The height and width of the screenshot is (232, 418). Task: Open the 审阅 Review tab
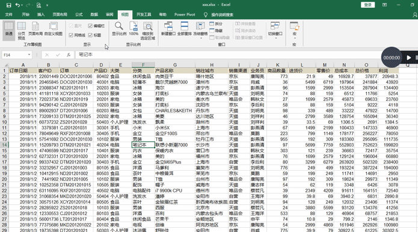[x=109, y=14]
